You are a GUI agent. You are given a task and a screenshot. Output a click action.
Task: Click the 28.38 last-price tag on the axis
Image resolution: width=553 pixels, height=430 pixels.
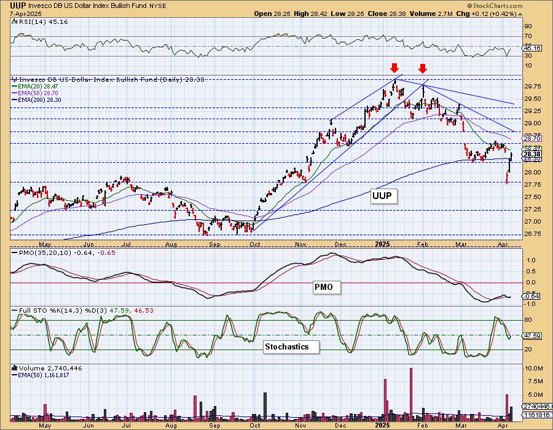click(x=532, y=154)
